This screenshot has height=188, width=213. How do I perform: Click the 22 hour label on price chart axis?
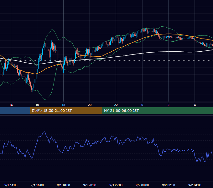tap(116, 105)
